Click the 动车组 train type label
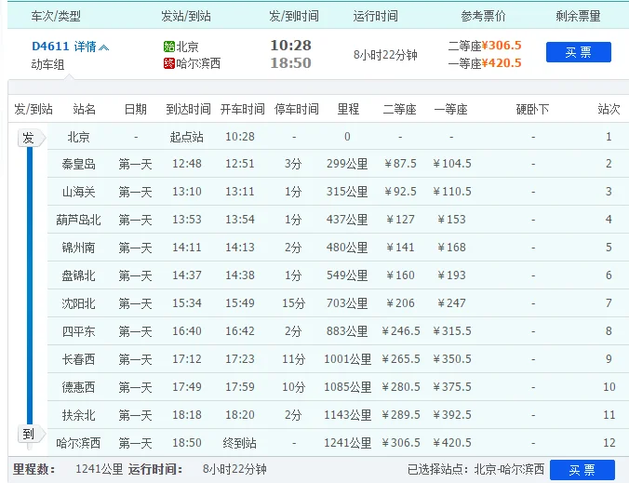 (48, 64)
